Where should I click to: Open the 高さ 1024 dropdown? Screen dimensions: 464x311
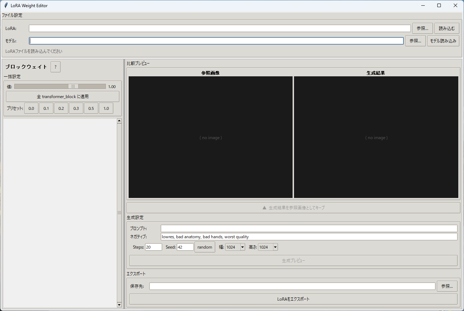(x=275, y=247)
